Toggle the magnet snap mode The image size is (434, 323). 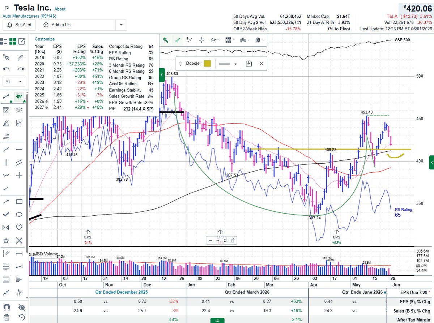point(6,308)
